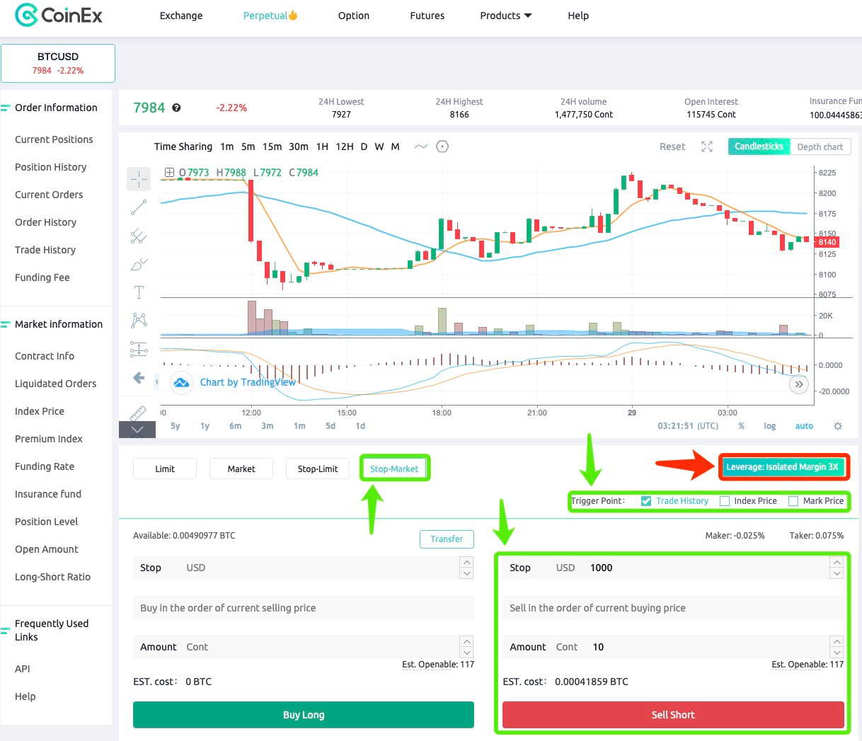Click the back arrow in the chart toolbar
862x741 pixels.
tap(139, 378)
